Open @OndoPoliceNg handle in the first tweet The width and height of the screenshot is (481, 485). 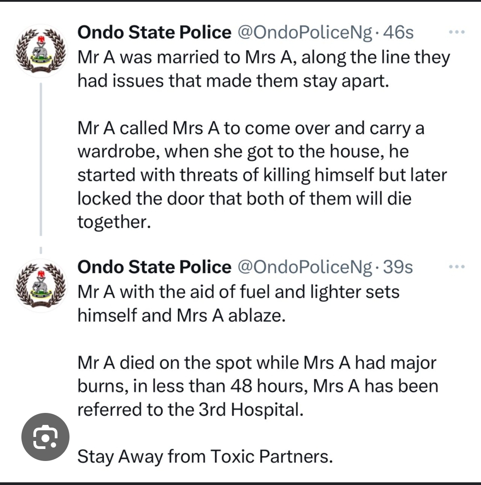click(x=306, y=32)
